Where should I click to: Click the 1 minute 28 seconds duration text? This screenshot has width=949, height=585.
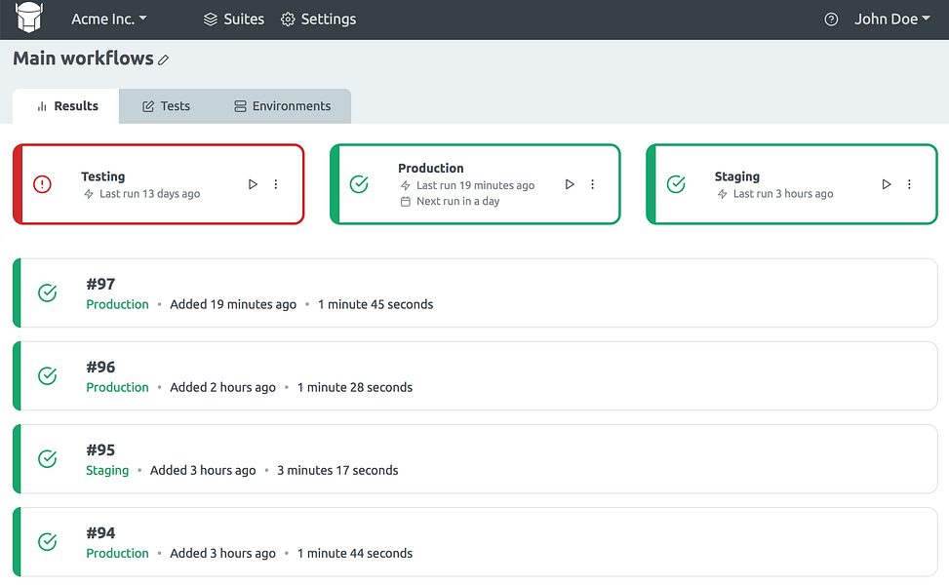[x=355, y=387]
